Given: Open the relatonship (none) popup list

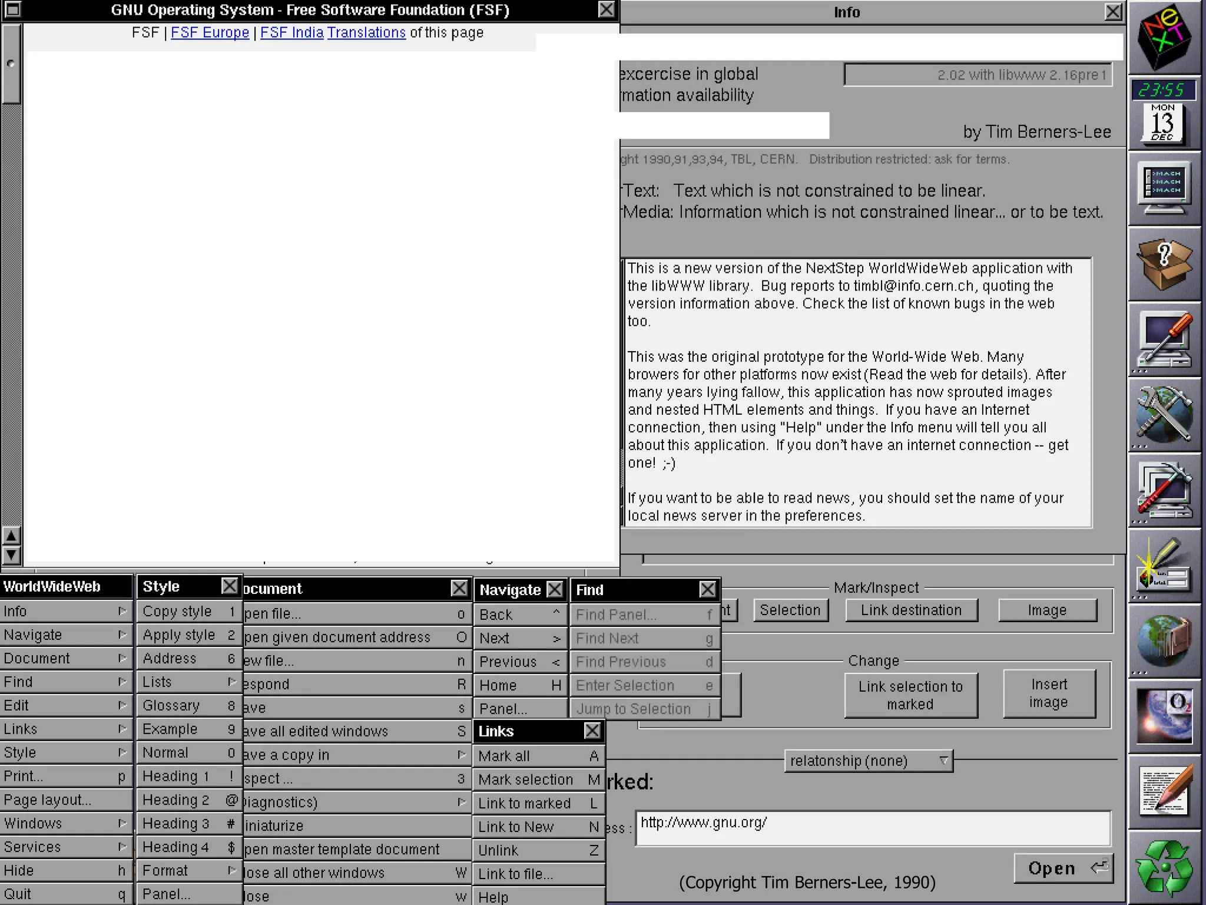Looking at the screenshot, I should 869,761.
